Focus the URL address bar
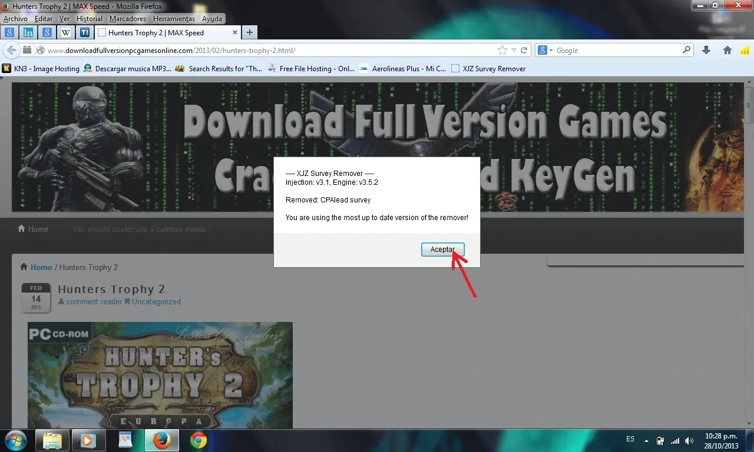 271,51
